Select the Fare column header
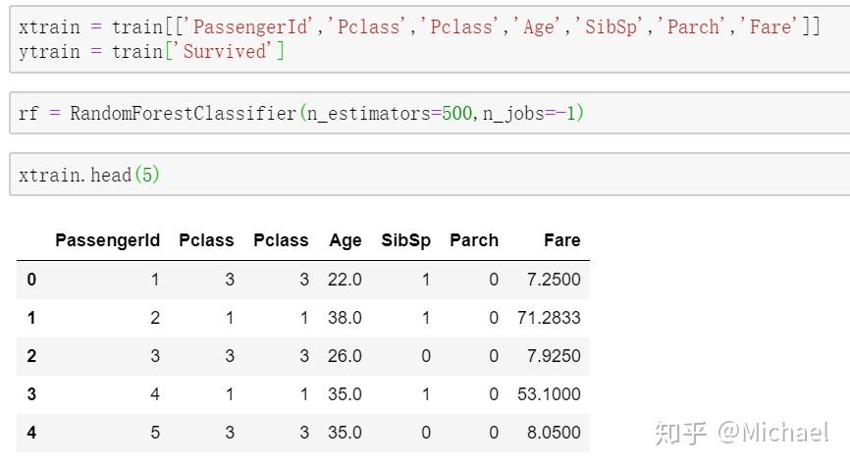Screen dimensions: 850x466 coord(561,240)
